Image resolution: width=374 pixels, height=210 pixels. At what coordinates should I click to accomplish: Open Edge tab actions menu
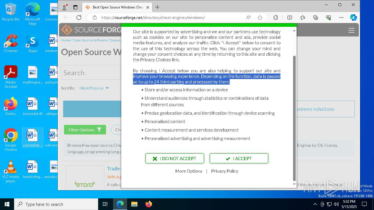(x=75, y=7)
